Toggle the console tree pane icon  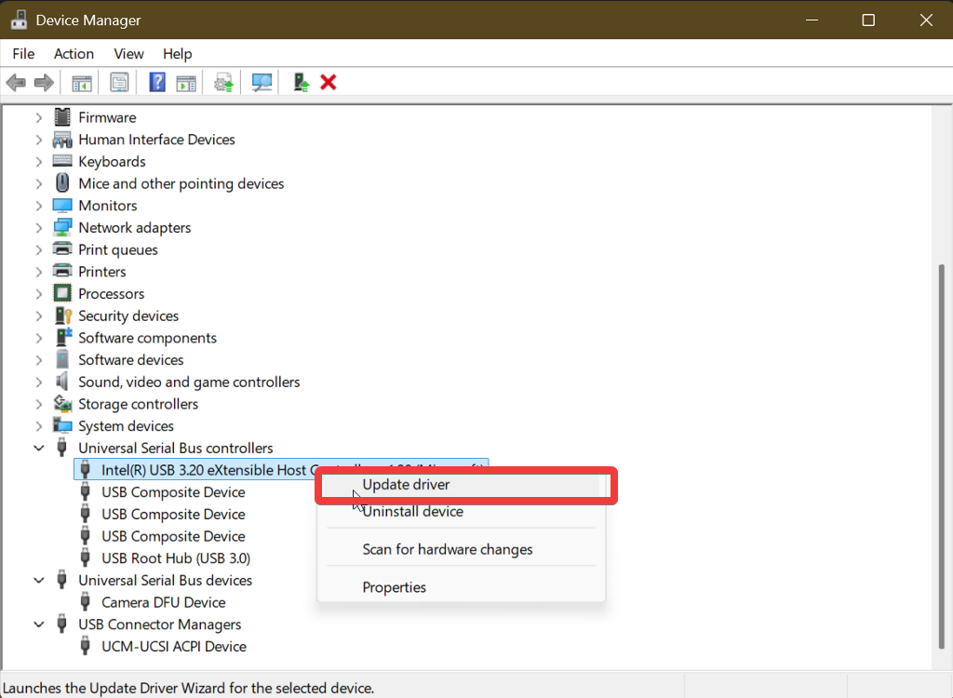(81, 82)
